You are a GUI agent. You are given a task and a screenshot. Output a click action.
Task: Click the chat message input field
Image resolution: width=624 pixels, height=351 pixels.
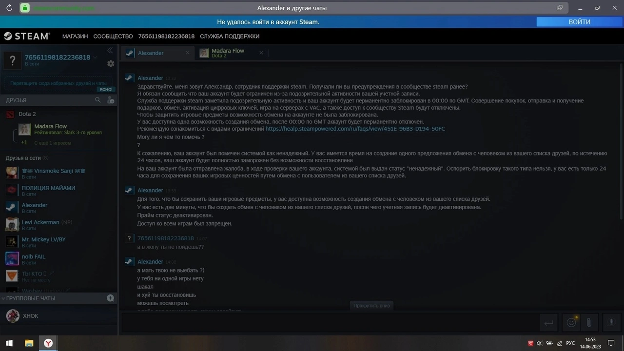(x=330, y=322)
